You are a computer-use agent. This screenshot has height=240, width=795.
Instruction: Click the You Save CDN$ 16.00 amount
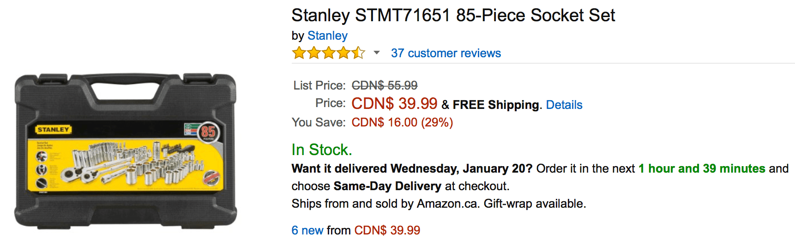click(x=402, y=122)
